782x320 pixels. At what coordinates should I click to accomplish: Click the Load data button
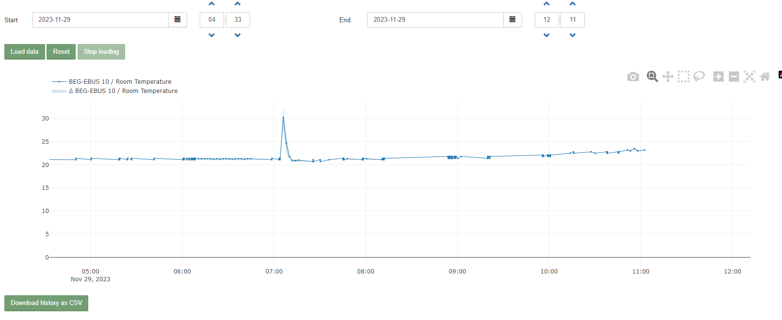pyautogui.click(x=25, y=52)
